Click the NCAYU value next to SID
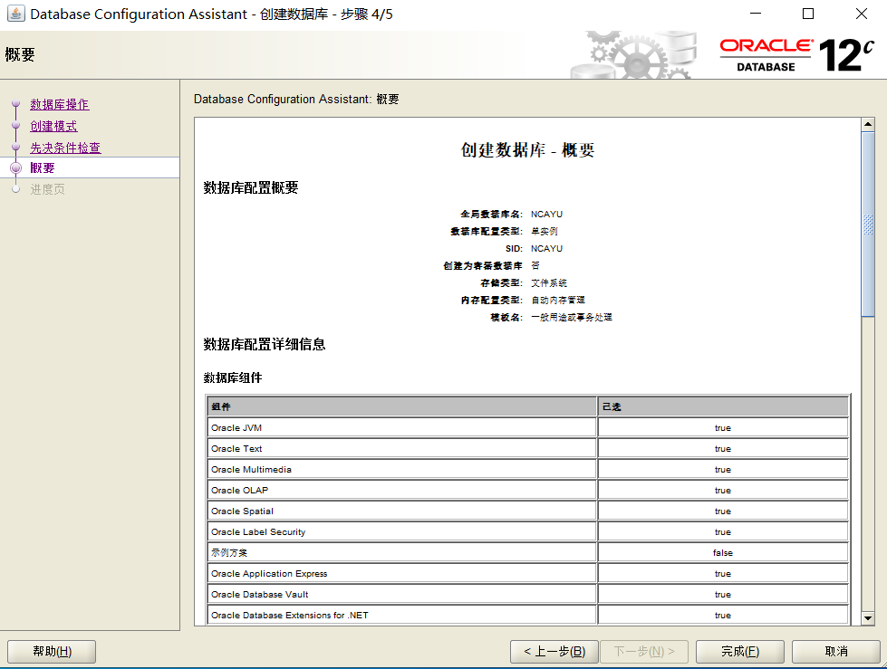Viewport: 887px width, 669px height. [546, 249]
